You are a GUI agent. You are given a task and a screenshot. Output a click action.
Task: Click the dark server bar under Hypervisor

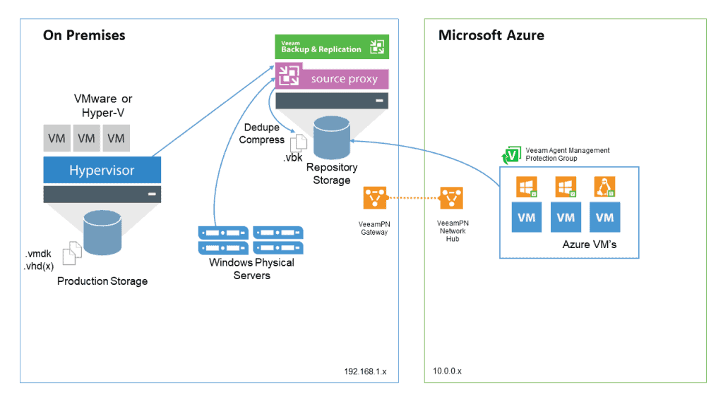tap(102, 195)
